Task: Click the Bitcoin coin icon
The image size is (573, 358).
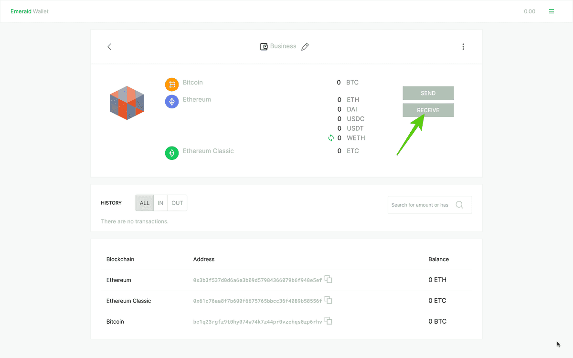Action: coord(172,84)
